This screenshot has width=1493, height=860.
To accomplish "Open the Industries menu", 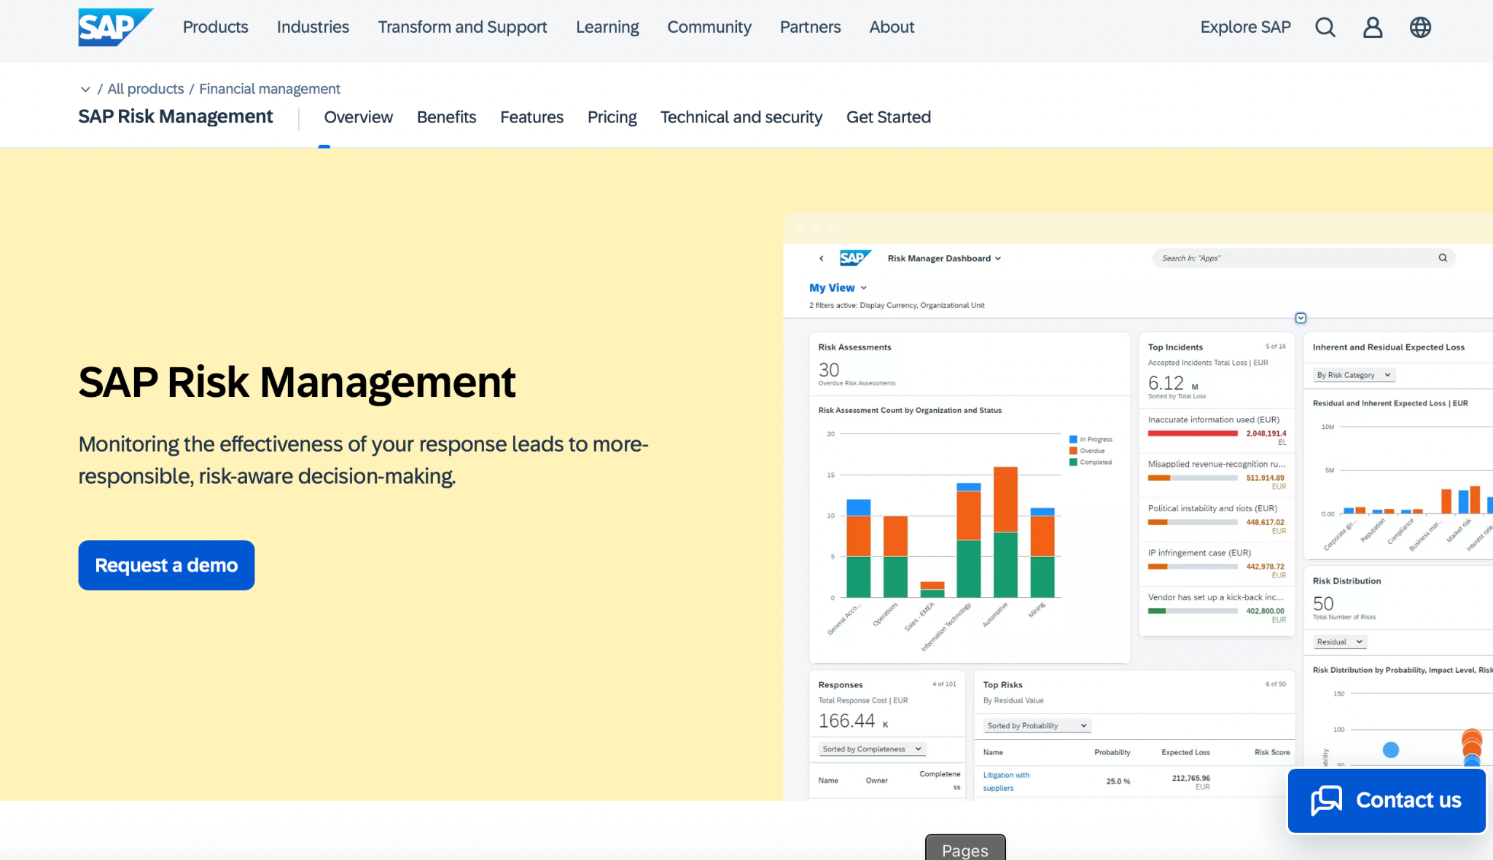I will pyautogui.click(x=313, y=27).
